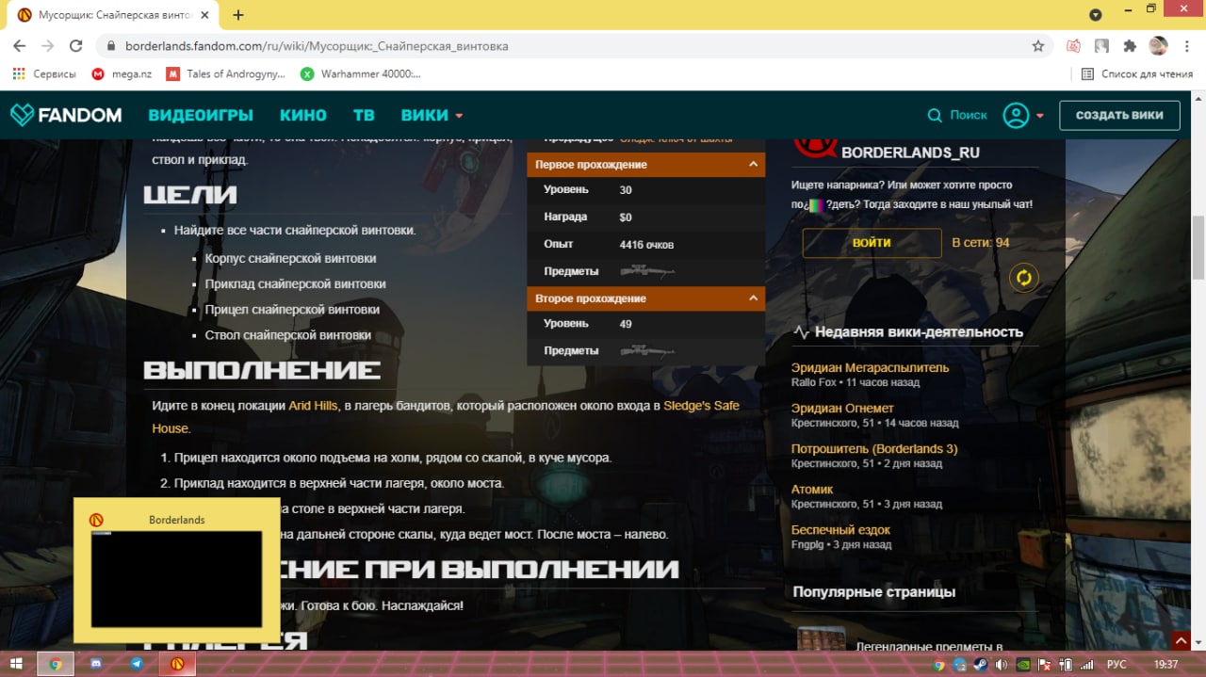Click the 'Корпус снайперской винтовки' list item
The height and width of the screenshot is (677, 1206).
290,258
